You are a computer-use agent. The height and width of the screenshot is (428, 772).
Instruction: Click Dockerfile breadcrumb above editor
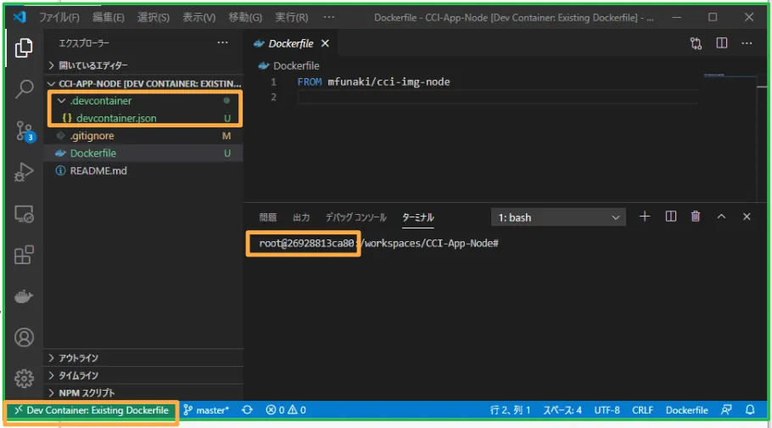[x=296, y=65]
